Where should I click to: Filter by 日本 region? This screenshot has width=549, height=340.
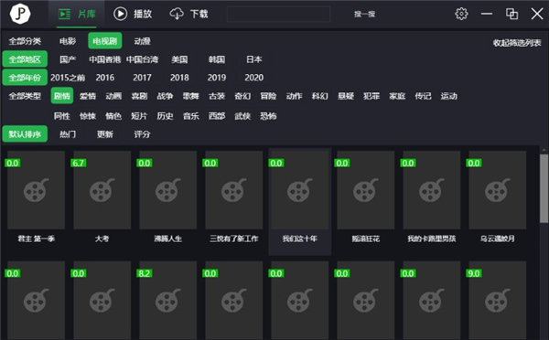coord(253,59)
